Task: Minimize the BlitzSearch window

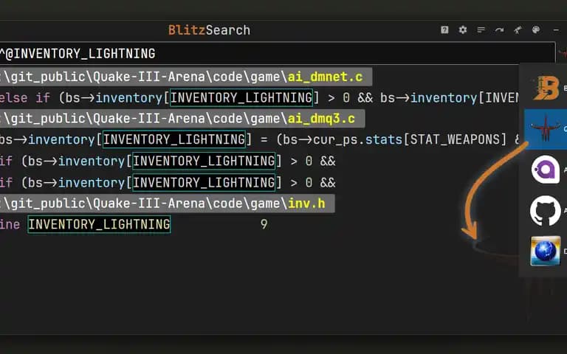Action: (556, 30)
